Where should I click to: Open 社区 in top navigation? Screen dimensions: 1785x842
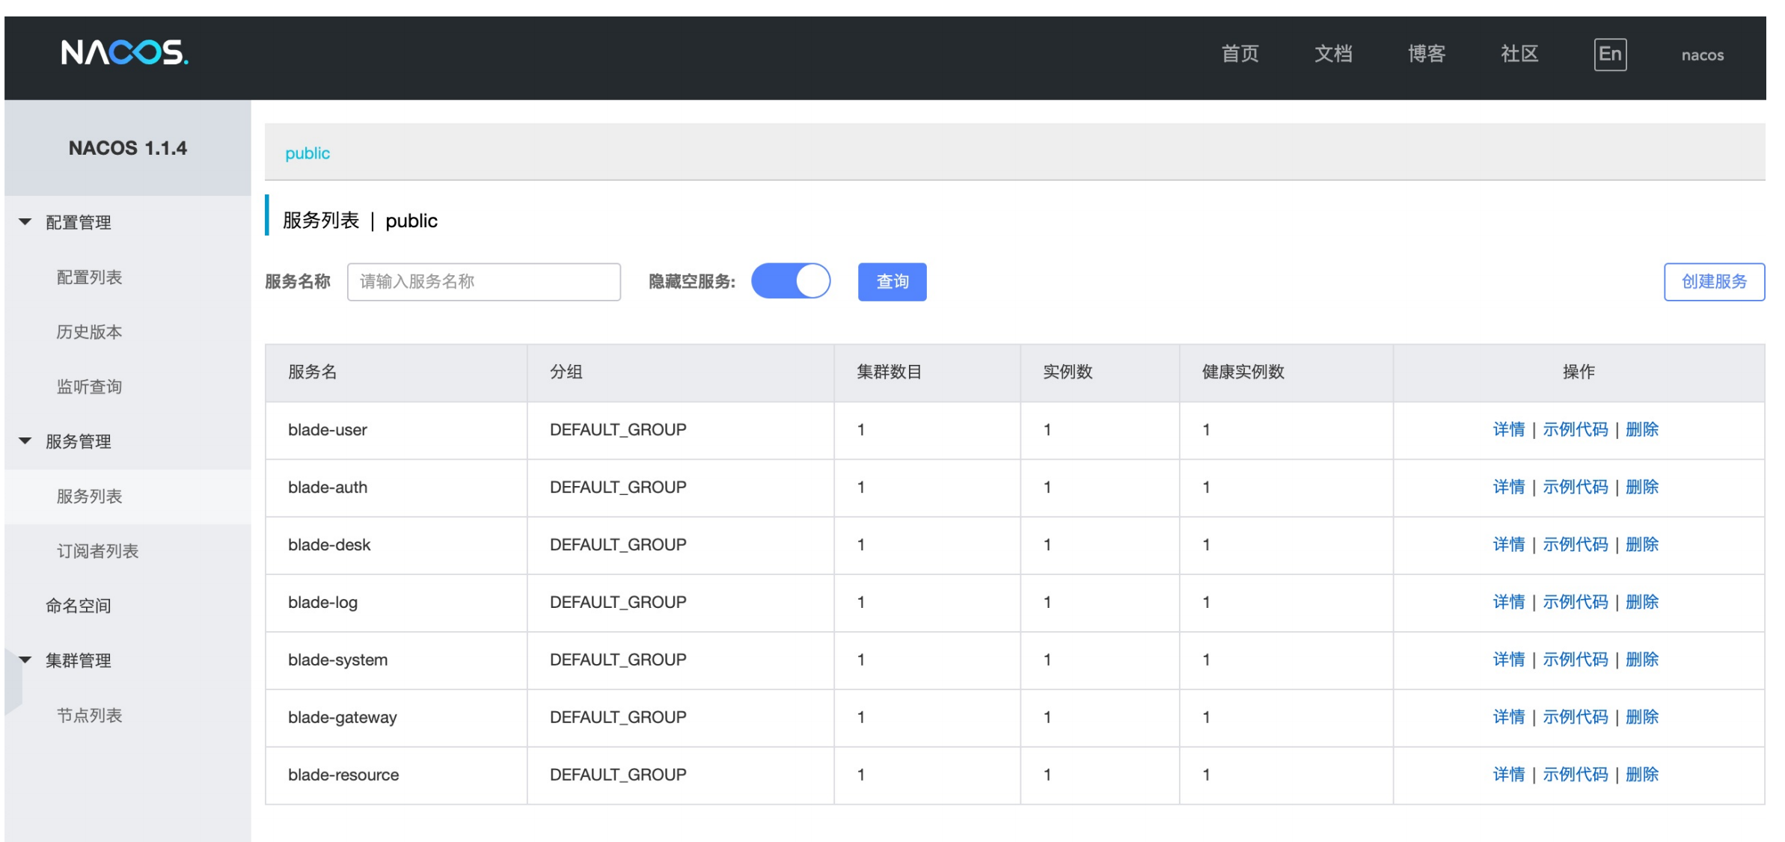click(1519, 54)
